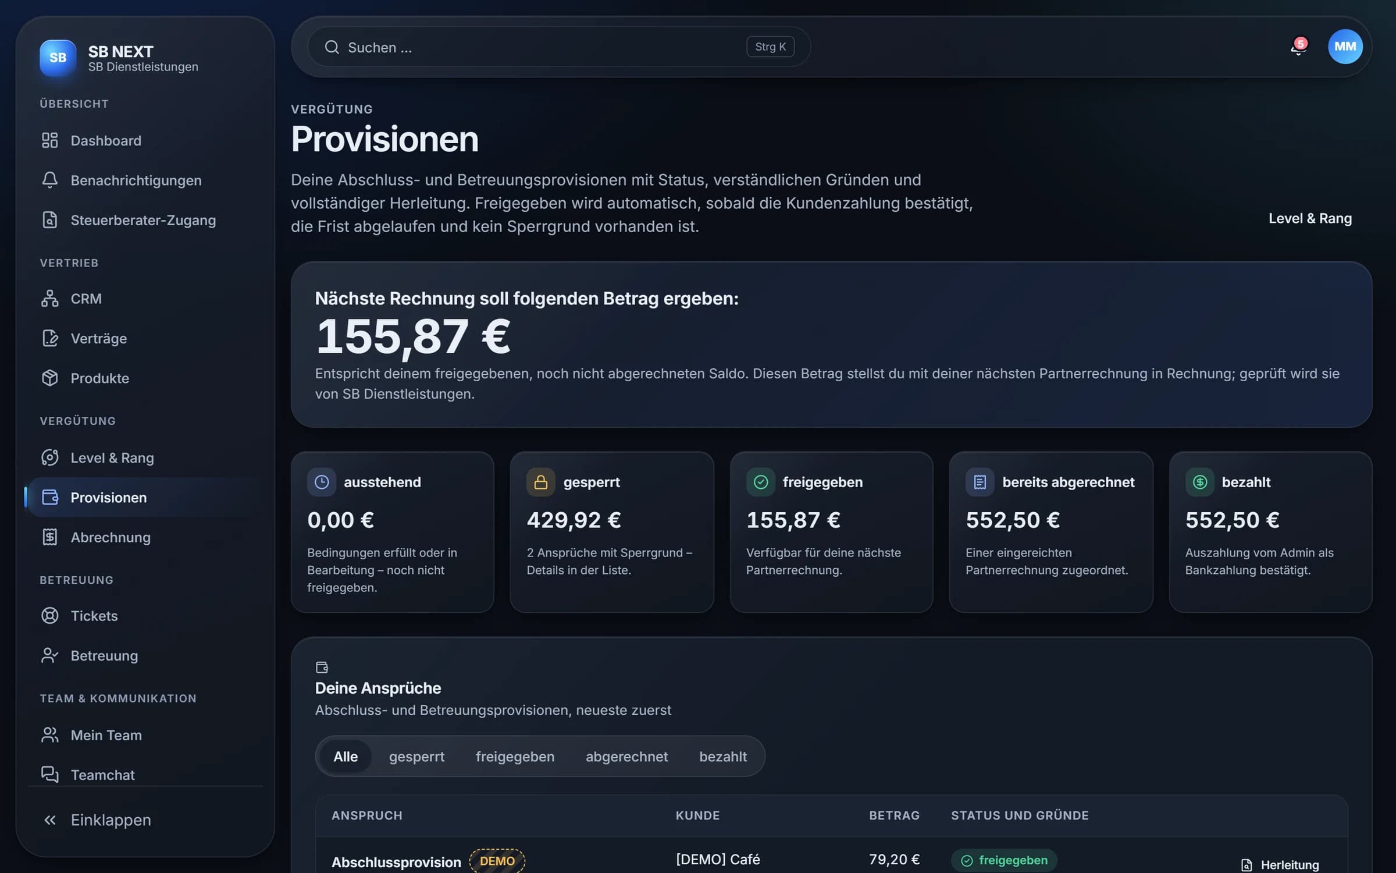The image size is (1396, 873).
Task: Open Herleitung for the Abschlussprovision row
Action: click(1280, 865)
